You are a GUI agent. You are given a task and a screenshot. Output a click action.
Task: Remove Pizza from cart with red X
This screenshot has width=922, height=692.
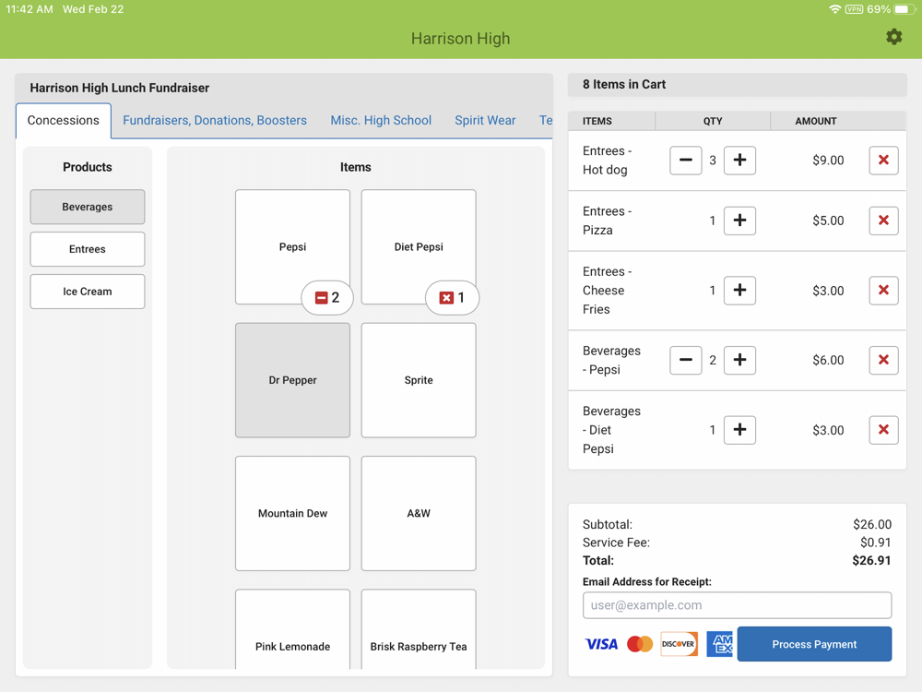pyautogui.click(x=883, y=221)
